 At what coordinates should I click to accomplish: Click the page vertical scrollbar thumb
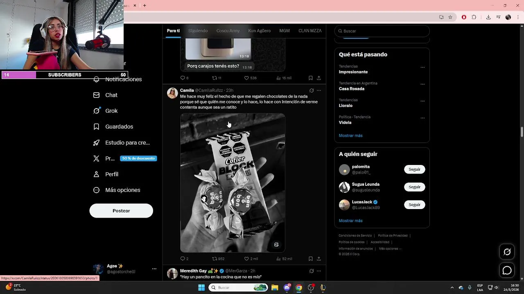coord(522,132)
